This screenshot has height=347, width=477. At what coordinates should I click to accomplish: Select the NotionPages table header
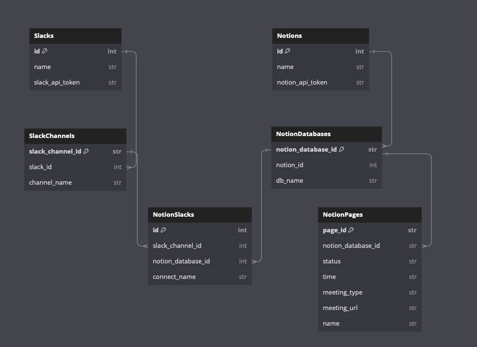(370, 215)
